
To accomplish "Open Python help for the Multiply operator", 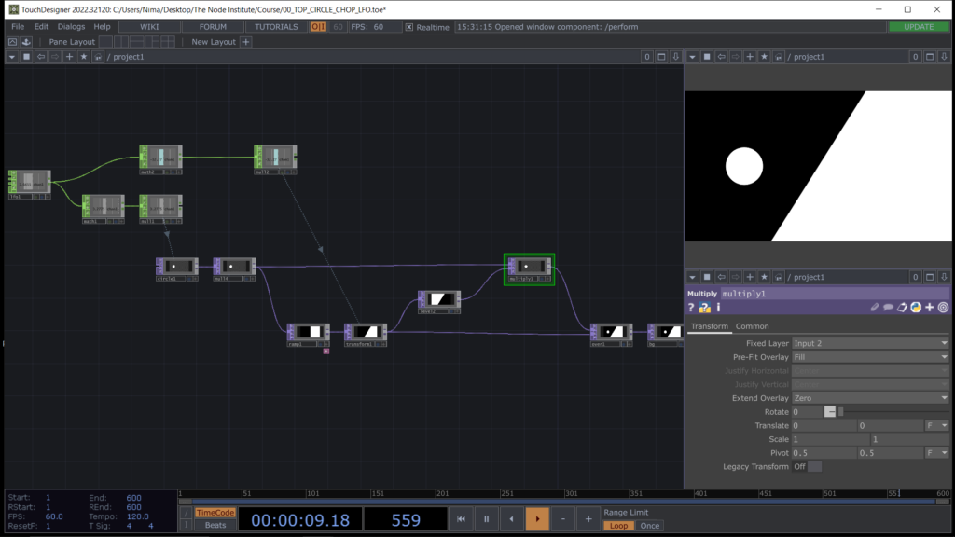I will click(705, 308).
